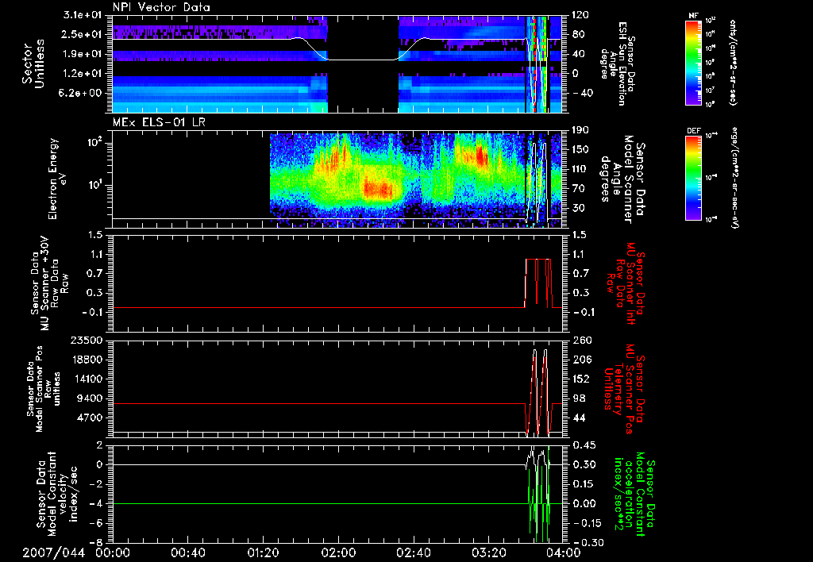The image size is (813, 562).
Task: Click the -8 velocity tick label
Action: tap(98, 542)
